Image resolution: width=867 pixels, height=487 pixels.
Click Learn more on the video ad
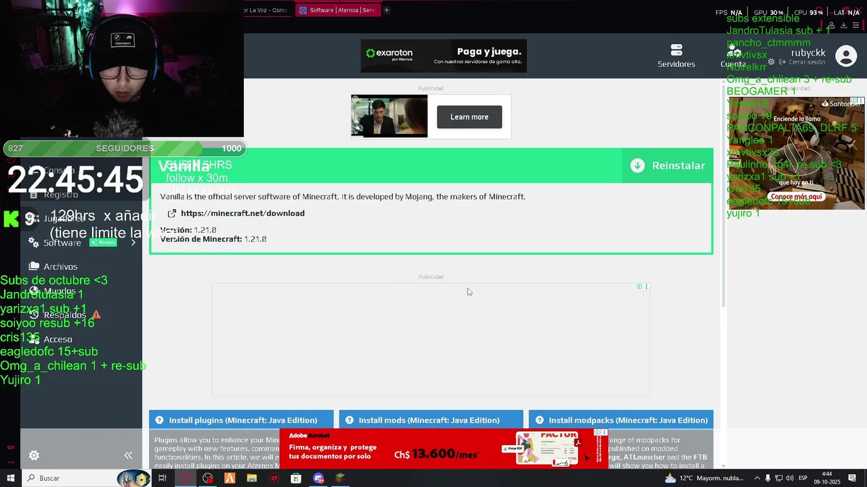pyautogui.click(x=469, y=117)
